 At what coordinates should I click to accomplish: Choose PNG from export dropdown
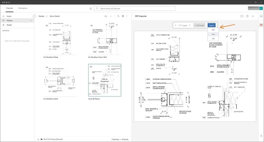point(213,34)
